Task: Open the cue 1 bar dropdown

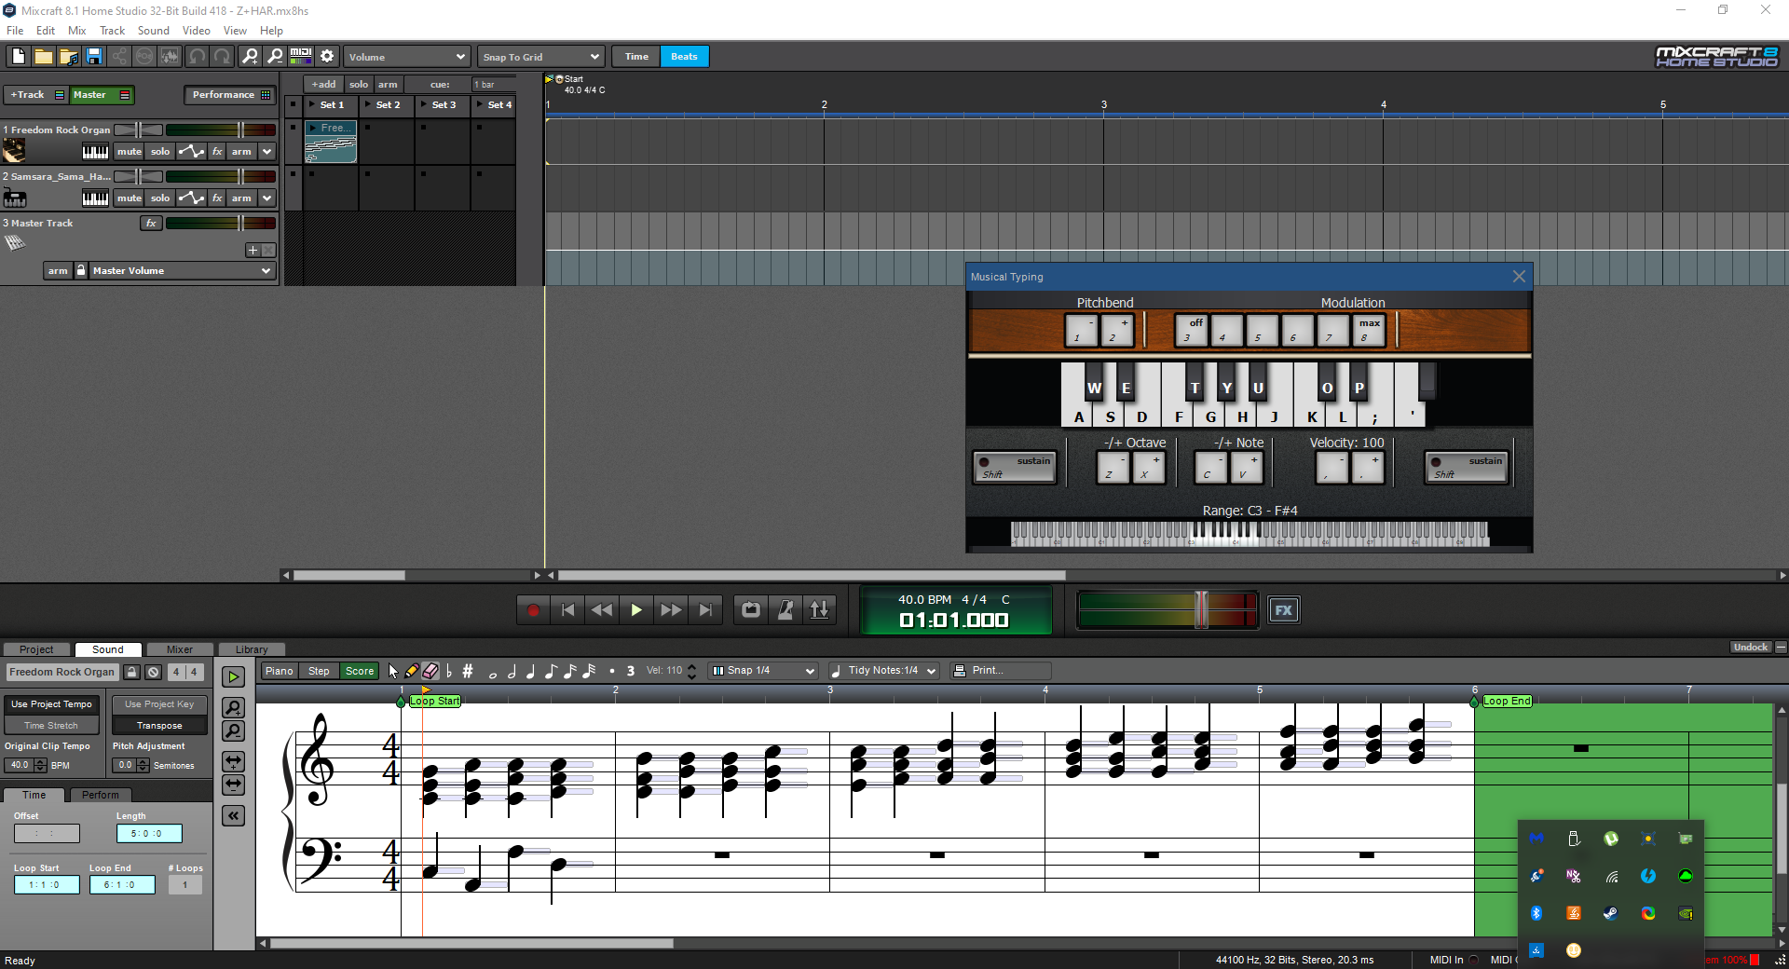Action: 493,85
